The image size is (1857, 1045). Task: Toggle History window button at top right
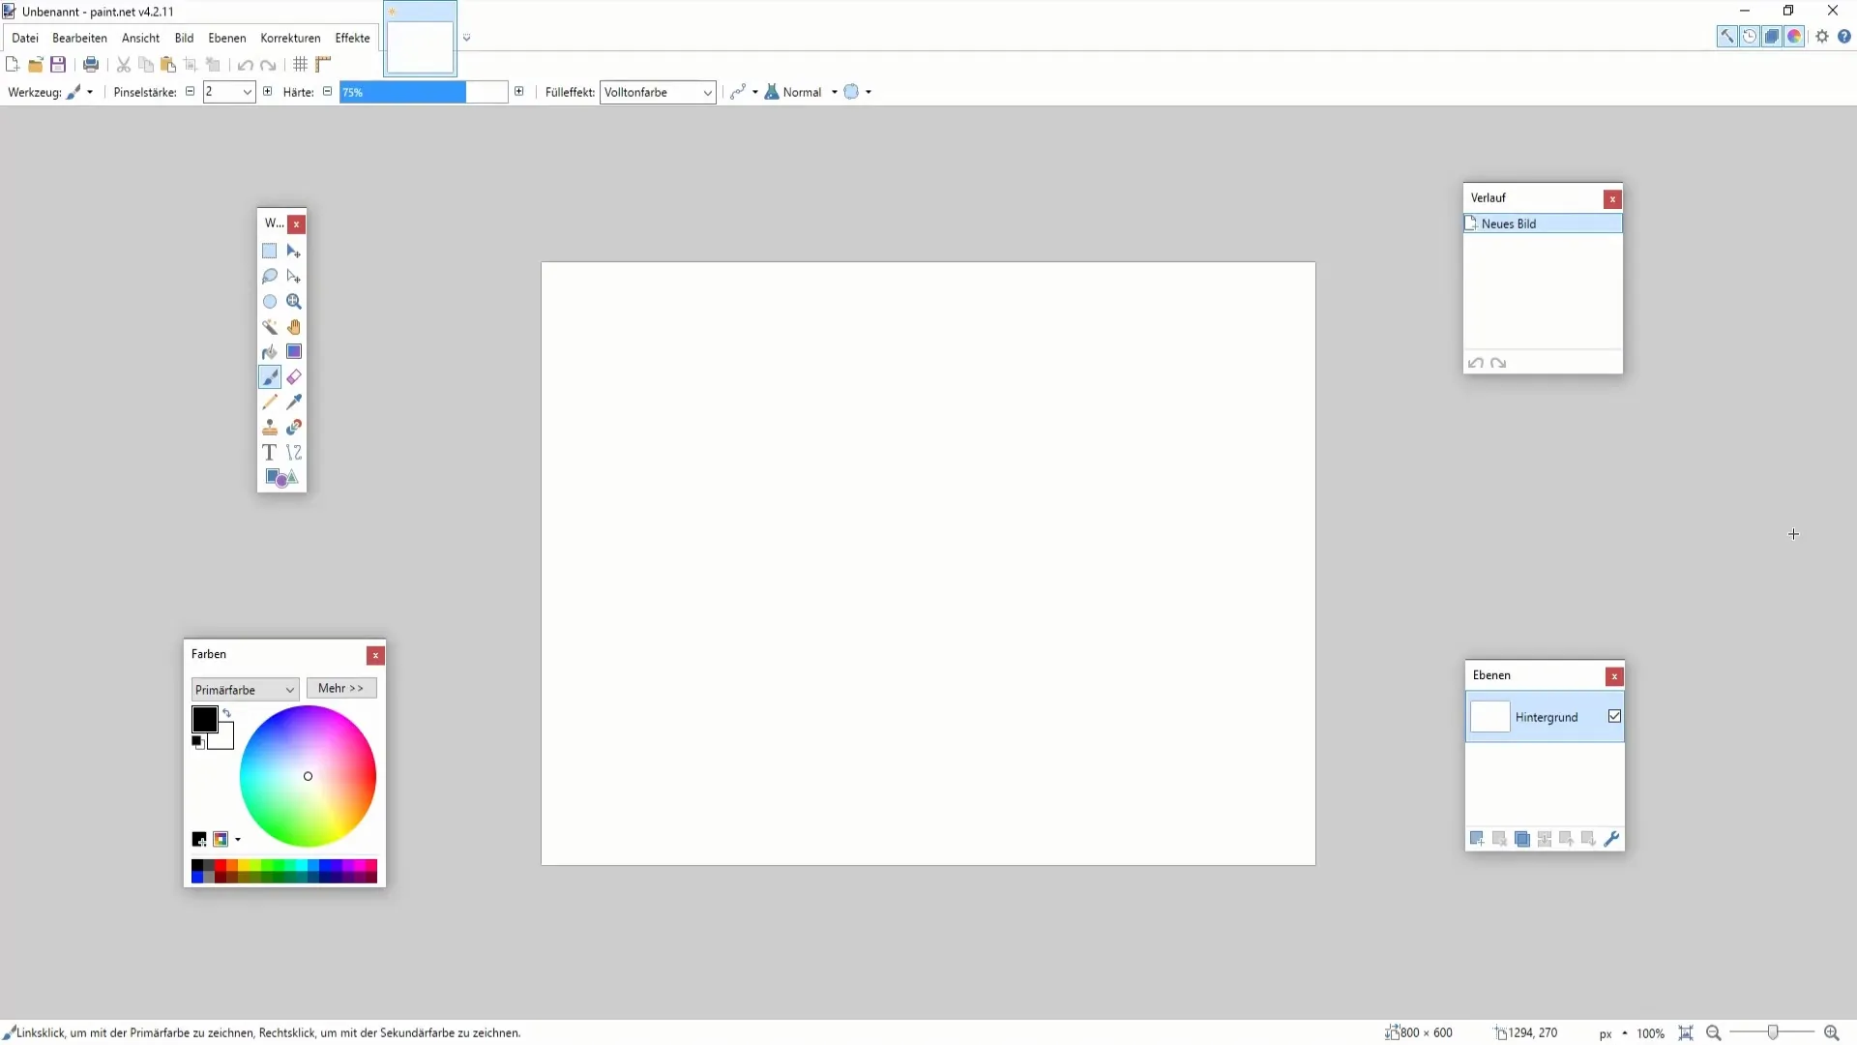[1750, 37]
